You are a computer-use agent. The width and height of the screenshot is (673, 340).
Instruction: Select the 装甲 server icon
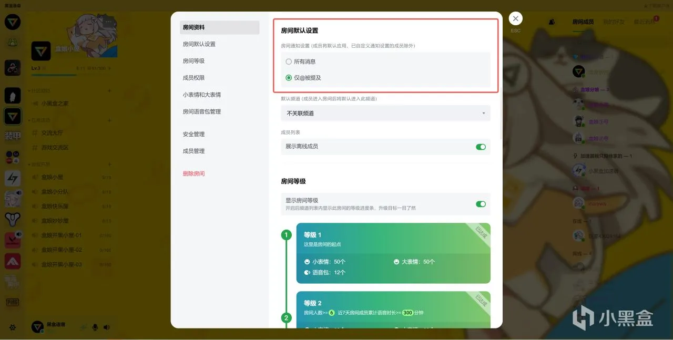(13, 136)
